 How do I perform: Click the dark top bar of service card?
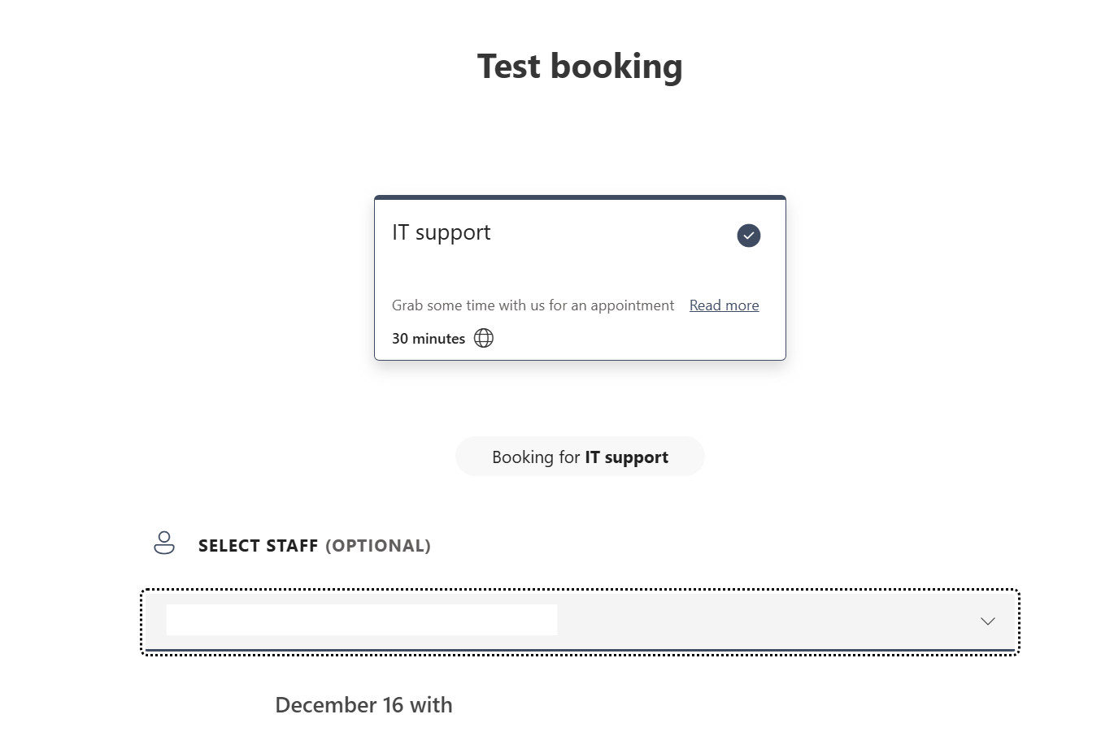[579, 197]
